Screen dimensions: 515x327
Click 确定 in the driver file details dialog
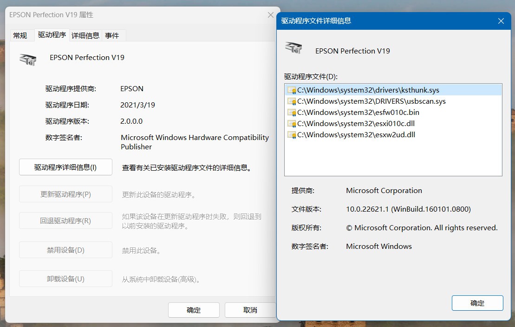(477, 303)
